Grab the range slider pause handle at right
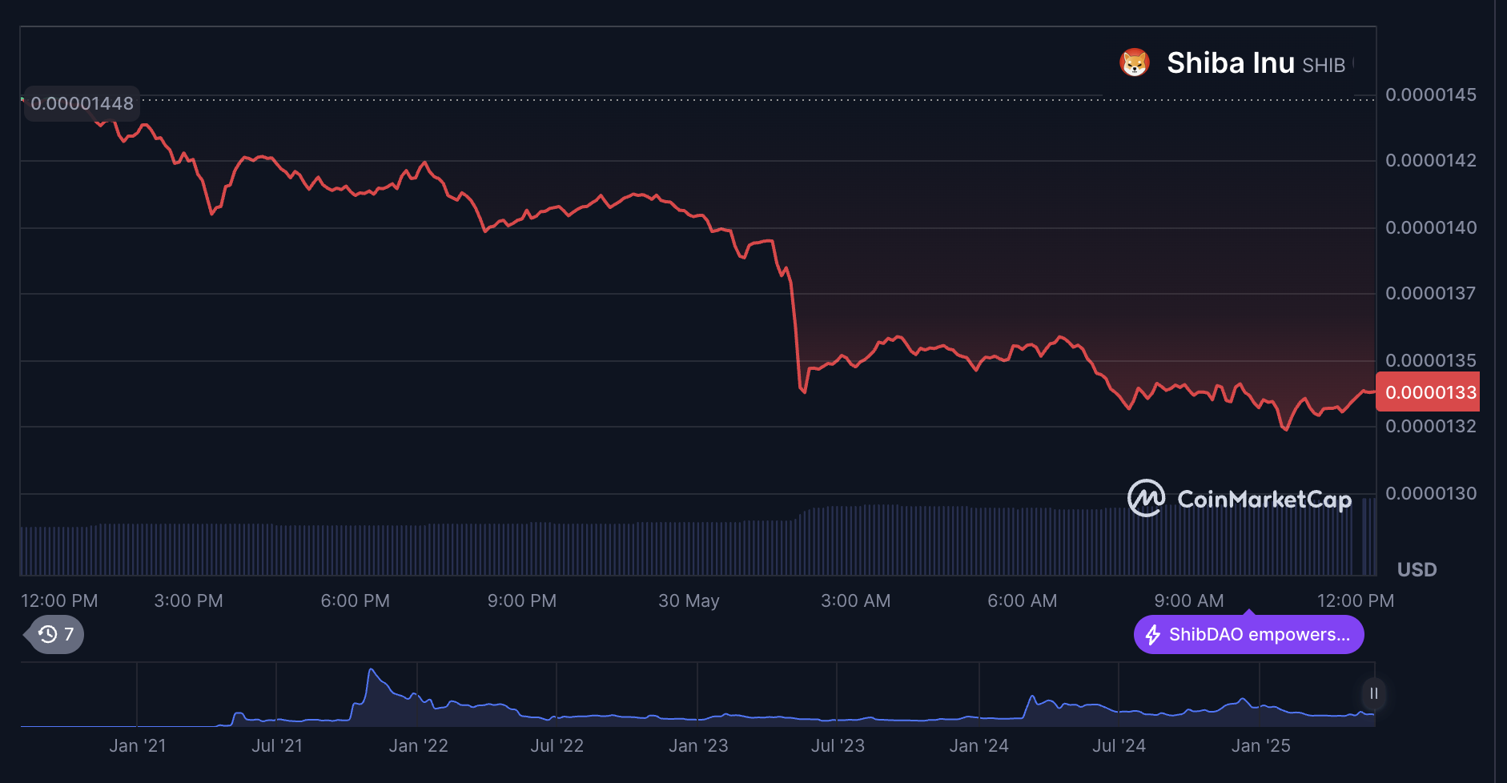1507x783 pixels. point(1373,693)
